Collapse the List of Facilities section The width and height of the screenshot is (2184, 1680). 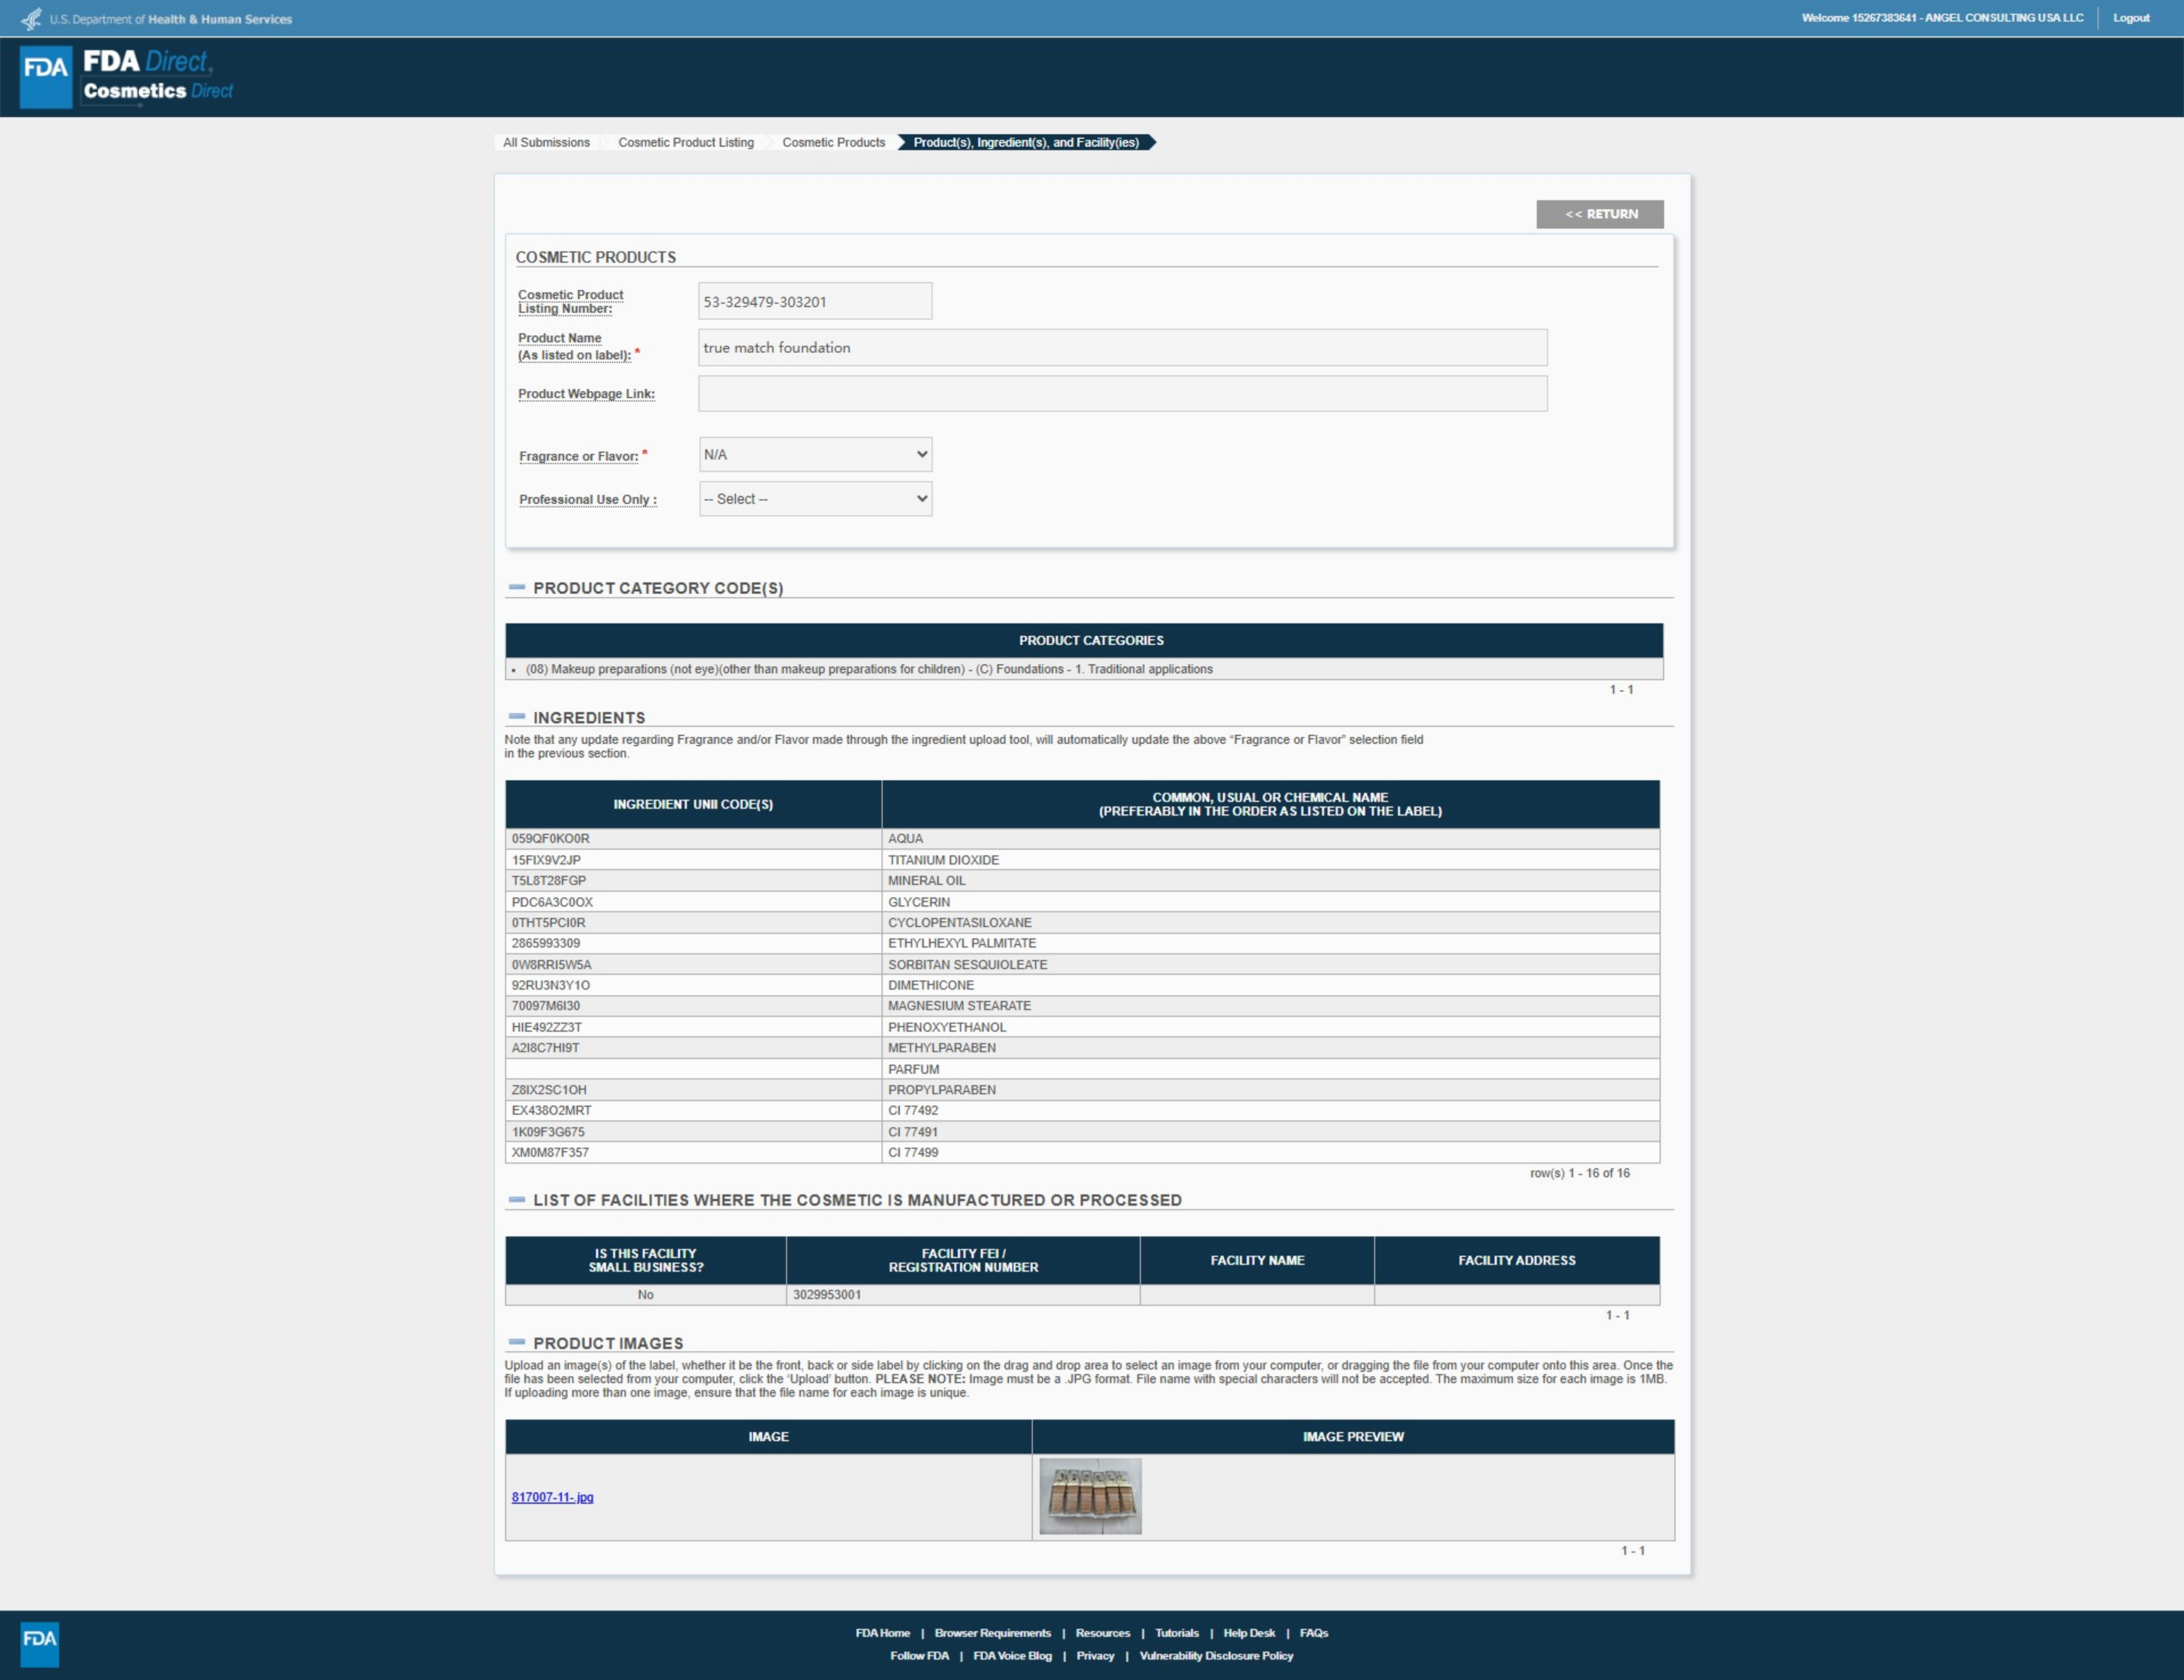click(x=517, y=1200)
